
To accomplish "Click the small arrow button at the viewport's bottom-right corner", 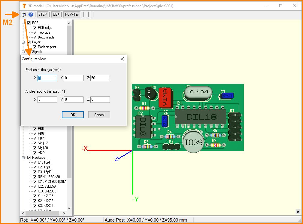I will point(298,212).
